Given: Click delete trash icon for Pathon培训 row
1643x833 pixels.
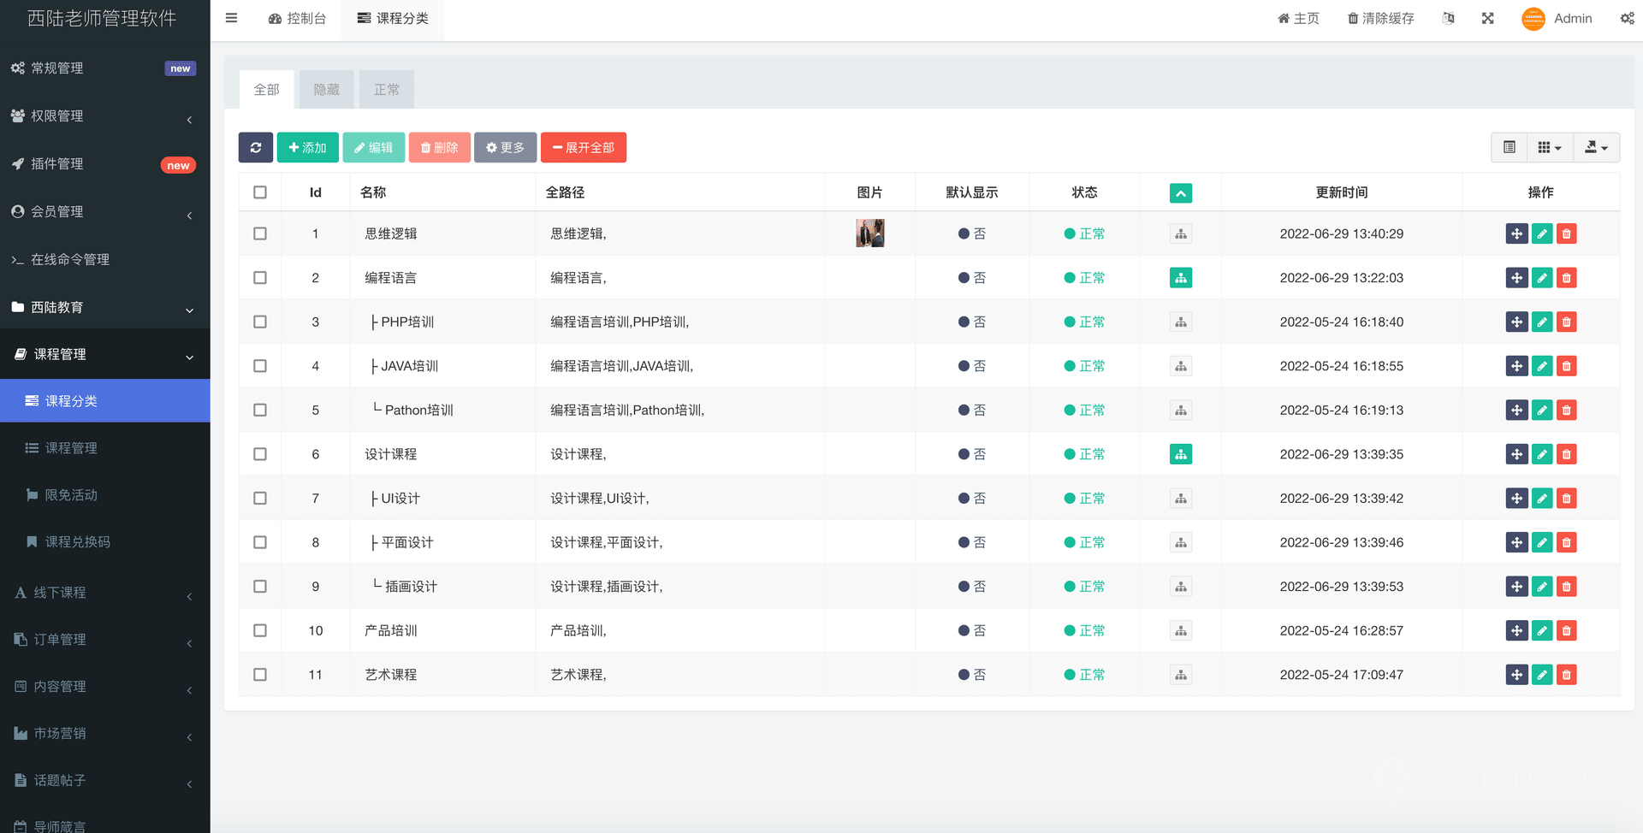Looking at the screenshot, I should coord(1567,411).
